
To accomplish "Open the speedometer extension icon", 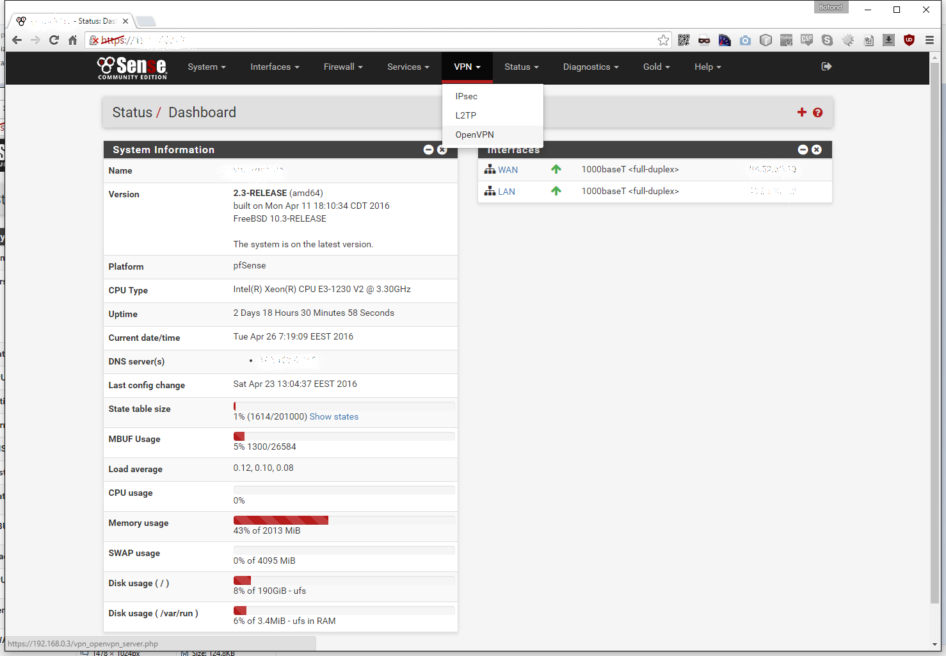I will point(725,40).
